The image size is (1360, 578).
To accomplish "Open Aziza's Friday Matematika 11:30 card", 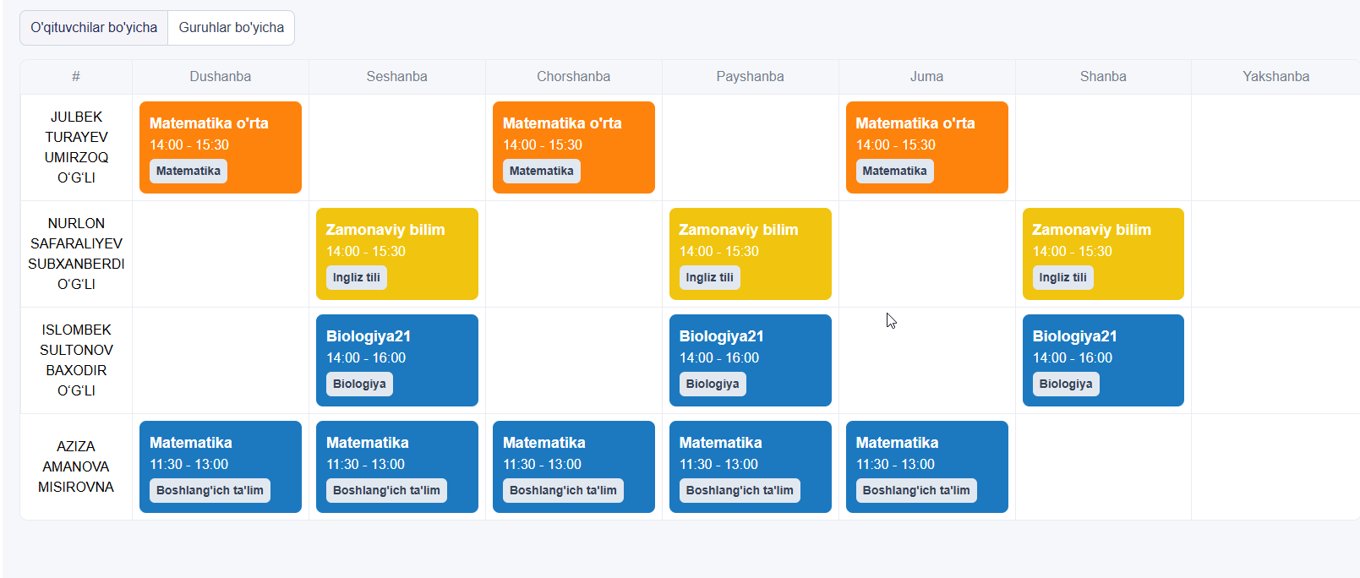I will click(x=926, y=455).
